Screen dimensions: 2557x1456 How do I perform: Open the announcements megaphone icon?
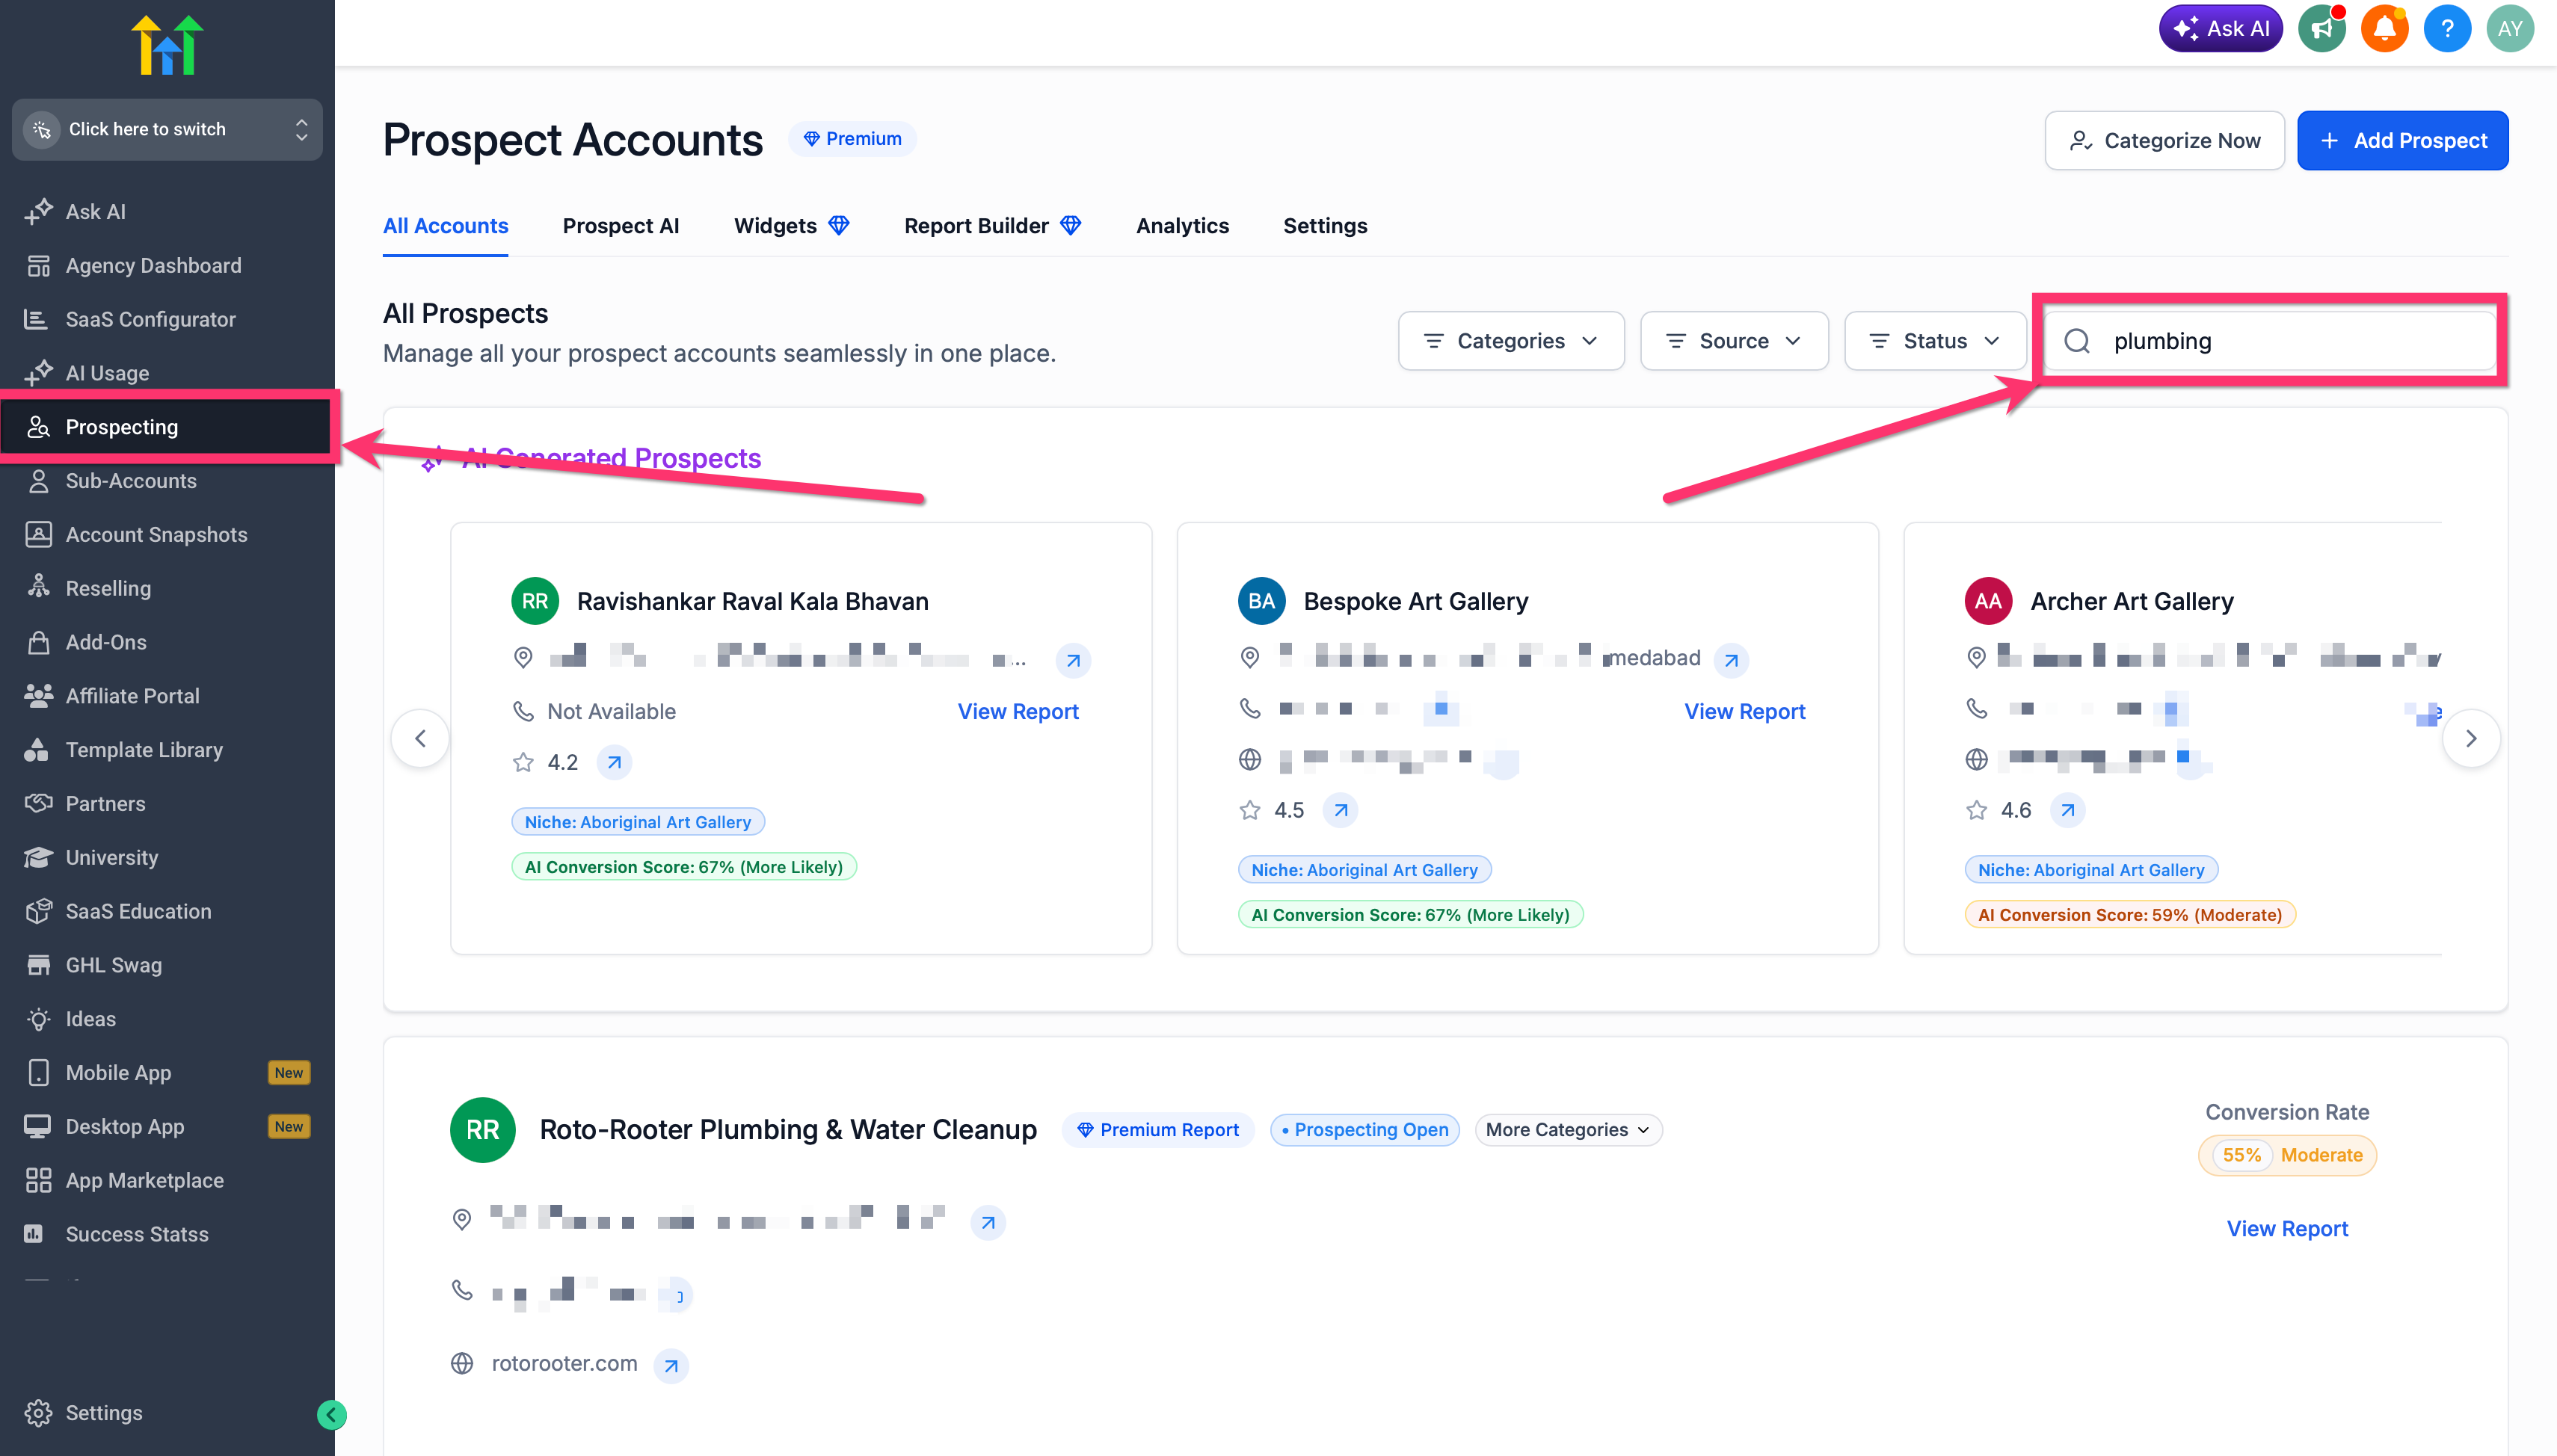coord(2321,28)
